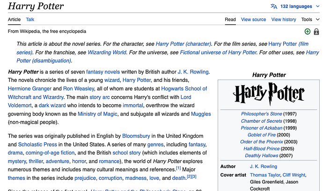Follow the prejudice theme link

pyautogui.click(x=85, y=178)
